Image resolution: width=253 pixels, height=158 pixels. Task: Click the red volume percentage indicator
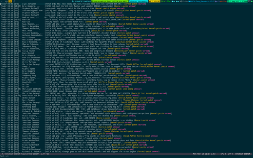pyautogui.click(x=224, y=1)
